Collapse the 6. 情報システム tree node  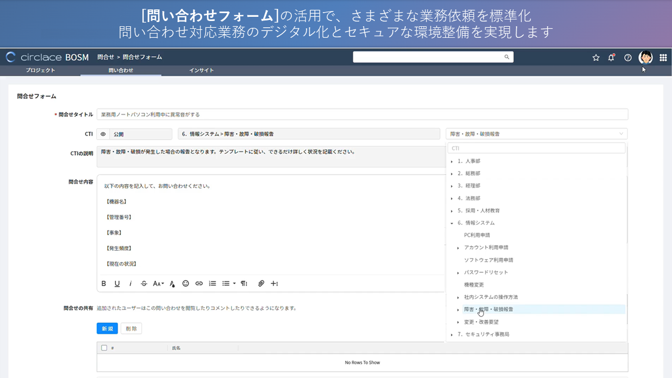[x=452, y=223]
